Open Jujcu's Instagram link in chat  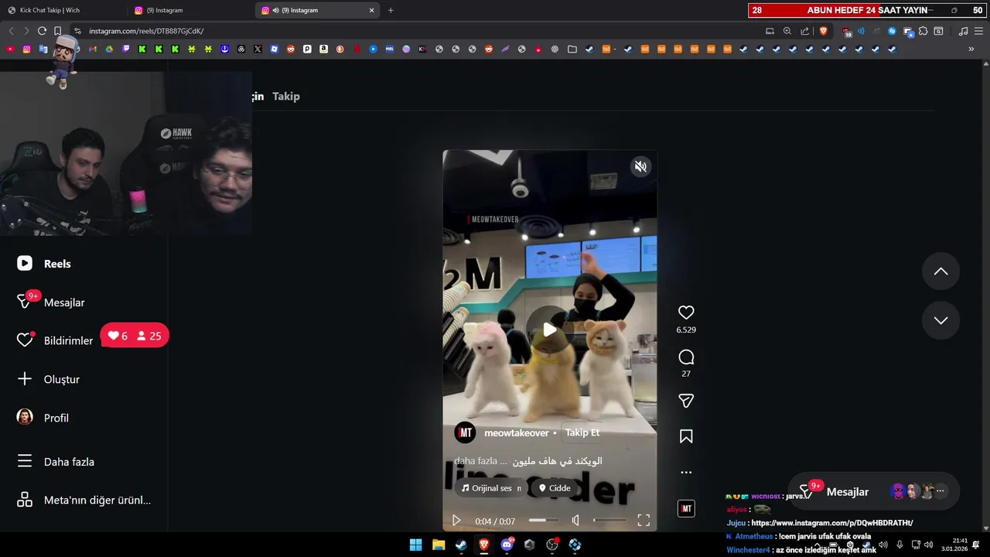[832, 523]
